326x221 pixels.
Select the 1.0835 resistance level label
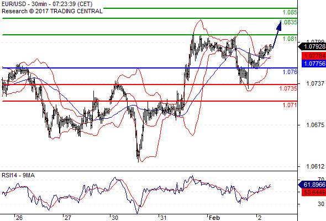[x=288, y=22]
